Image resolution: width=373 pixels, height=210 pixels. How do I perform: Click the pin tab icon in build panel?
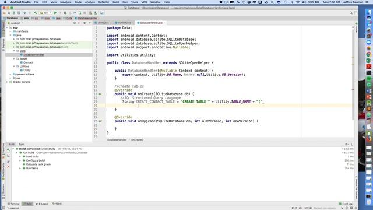tap(8, 162)
